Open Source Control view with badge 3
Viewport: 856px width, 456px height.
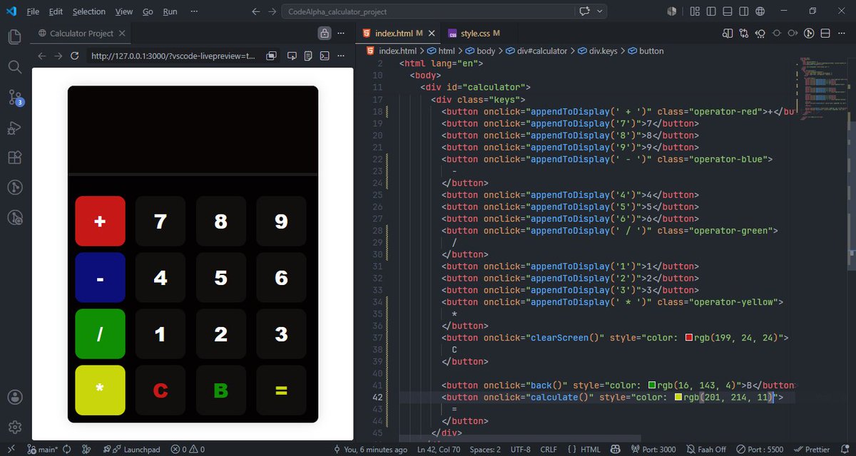pos(15,98)
